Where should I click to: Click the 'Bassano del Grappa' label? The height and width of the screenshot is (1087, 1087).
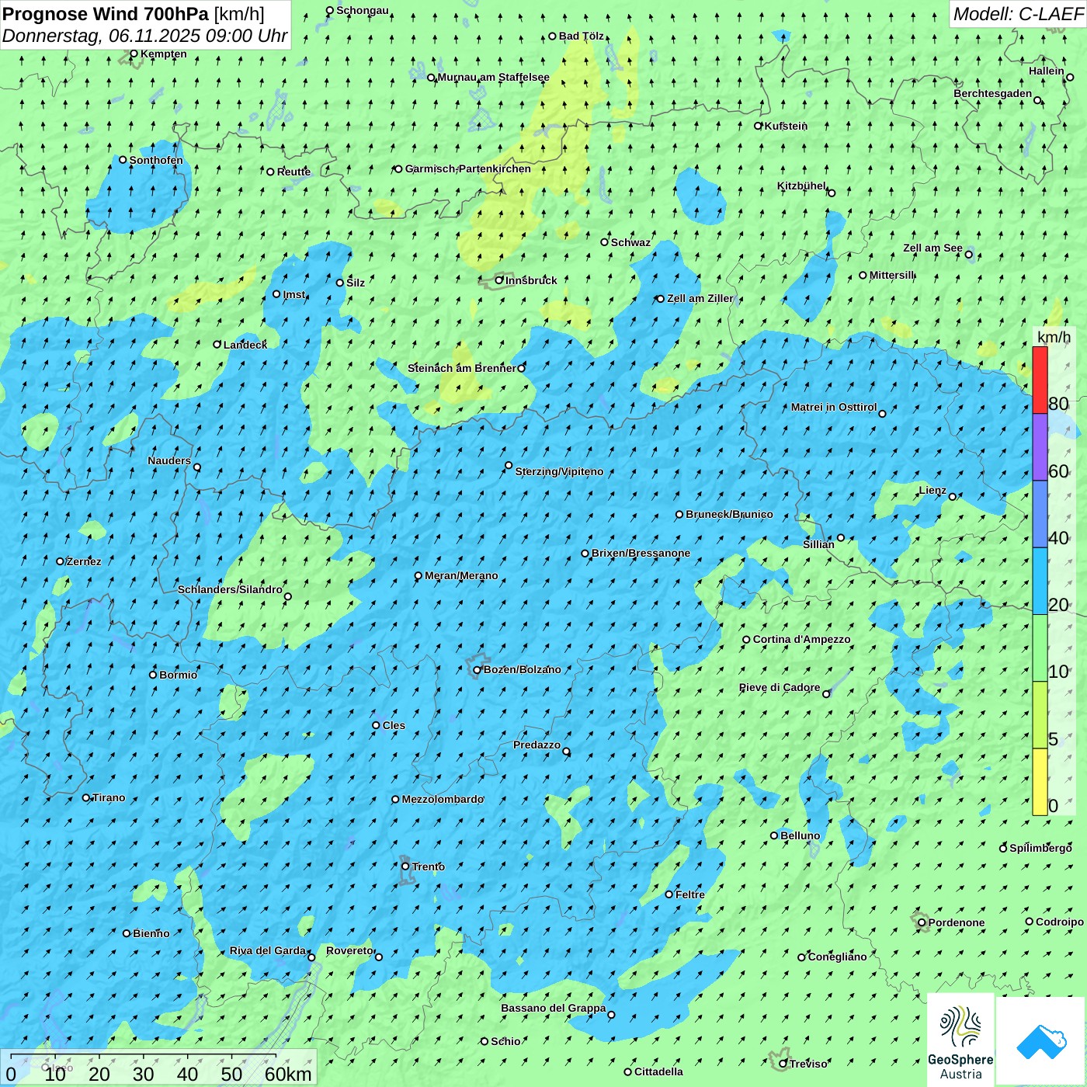point(553,1008)
